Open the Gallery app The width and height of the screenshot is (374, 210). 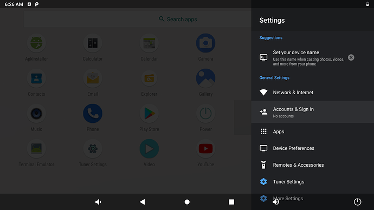[x=205, y=78]
